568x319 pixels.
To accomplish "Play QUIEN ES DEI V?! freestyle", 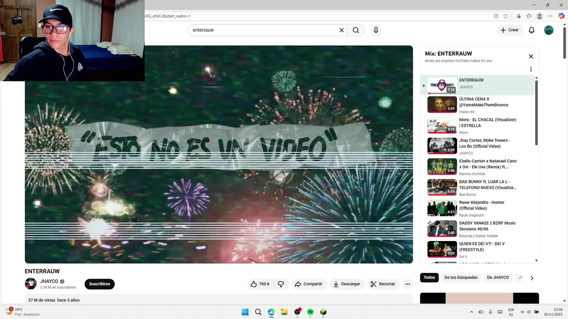I will click(477, 250).
